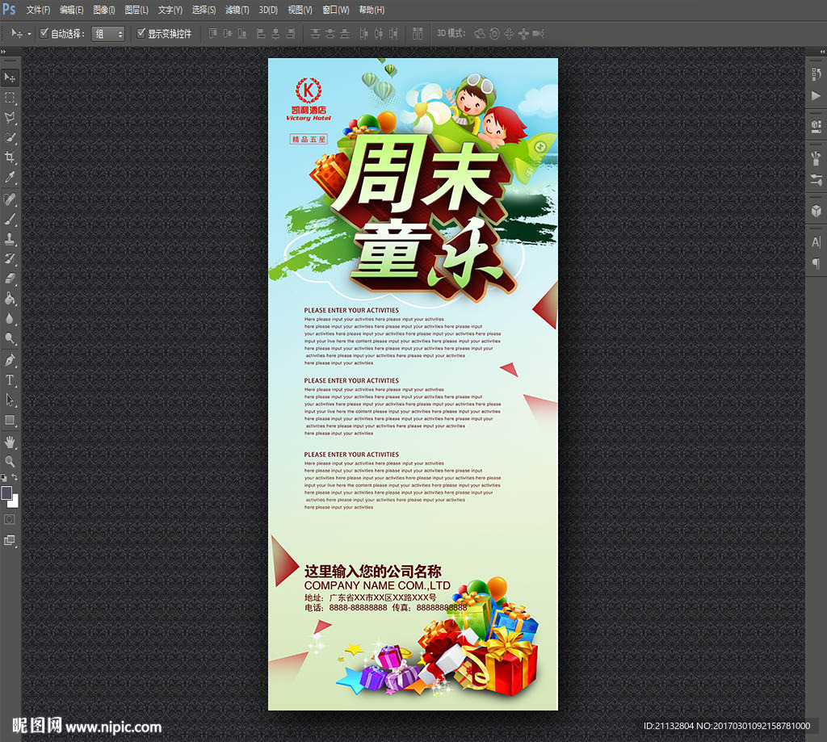Viewport: 827px width, 742px height.
Task: Open the Actions panel play icon
Action: coord(817,95)
